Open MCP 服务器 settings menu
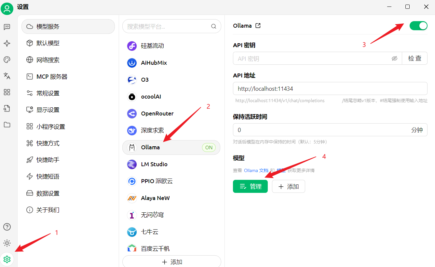The width and height of the screenshot is (435, 267). [68, 77]
